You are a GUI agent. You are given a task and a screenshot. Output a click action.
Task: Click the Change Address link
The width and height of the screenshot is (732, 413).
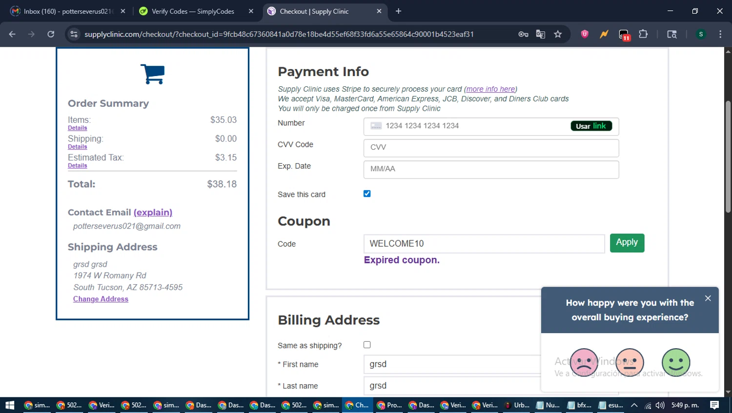click(101, 299)
